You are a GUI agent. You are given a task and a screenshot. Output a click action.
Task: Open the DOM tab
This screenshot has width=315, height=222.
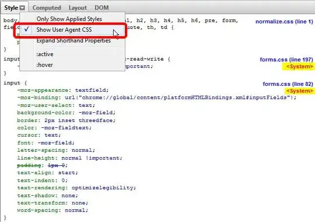pyautogui.click(x=101, y=8)
